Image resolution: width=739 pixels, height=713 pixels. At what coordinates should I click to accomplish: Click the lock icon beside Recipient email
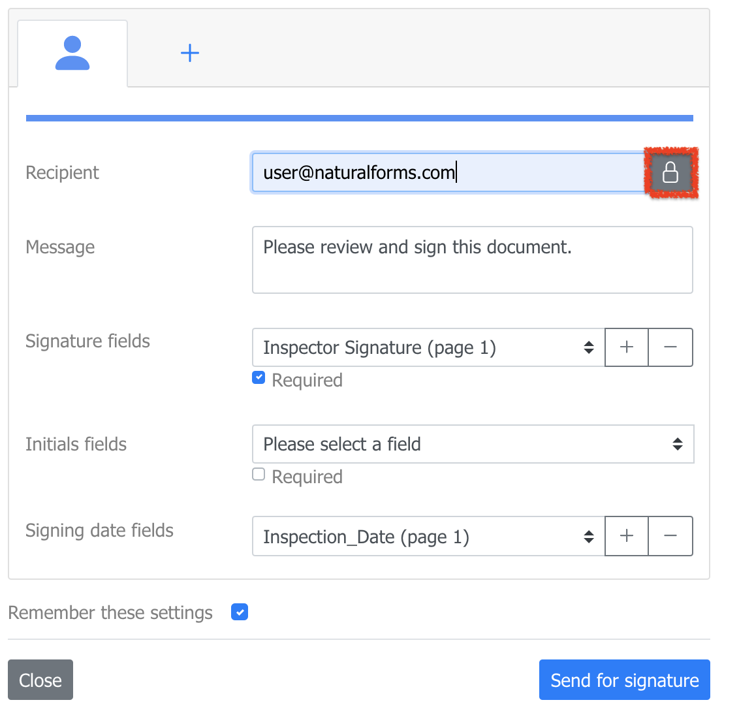pyautogui.click(x=670, y=172)
